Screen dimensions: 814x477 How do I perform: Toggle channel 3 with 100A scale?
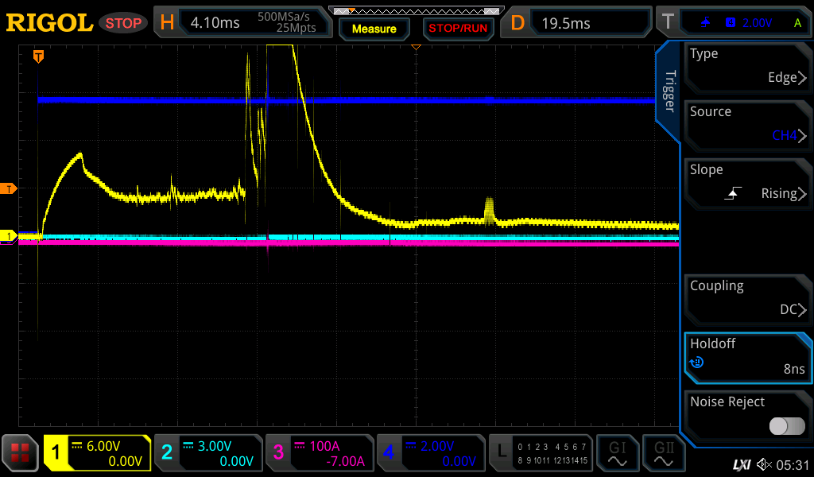(319, 453)
